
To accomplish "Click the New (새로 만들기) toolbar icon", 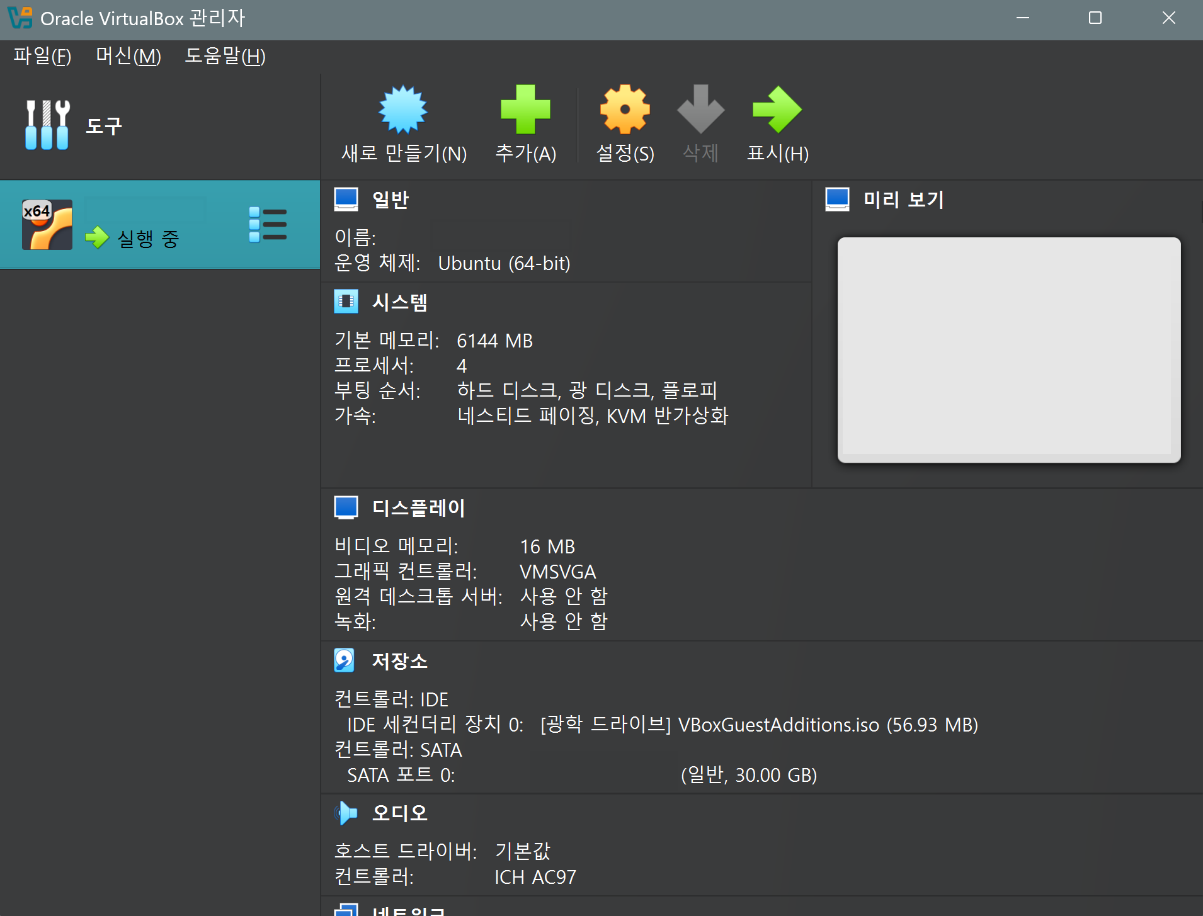I will point(403,110).
